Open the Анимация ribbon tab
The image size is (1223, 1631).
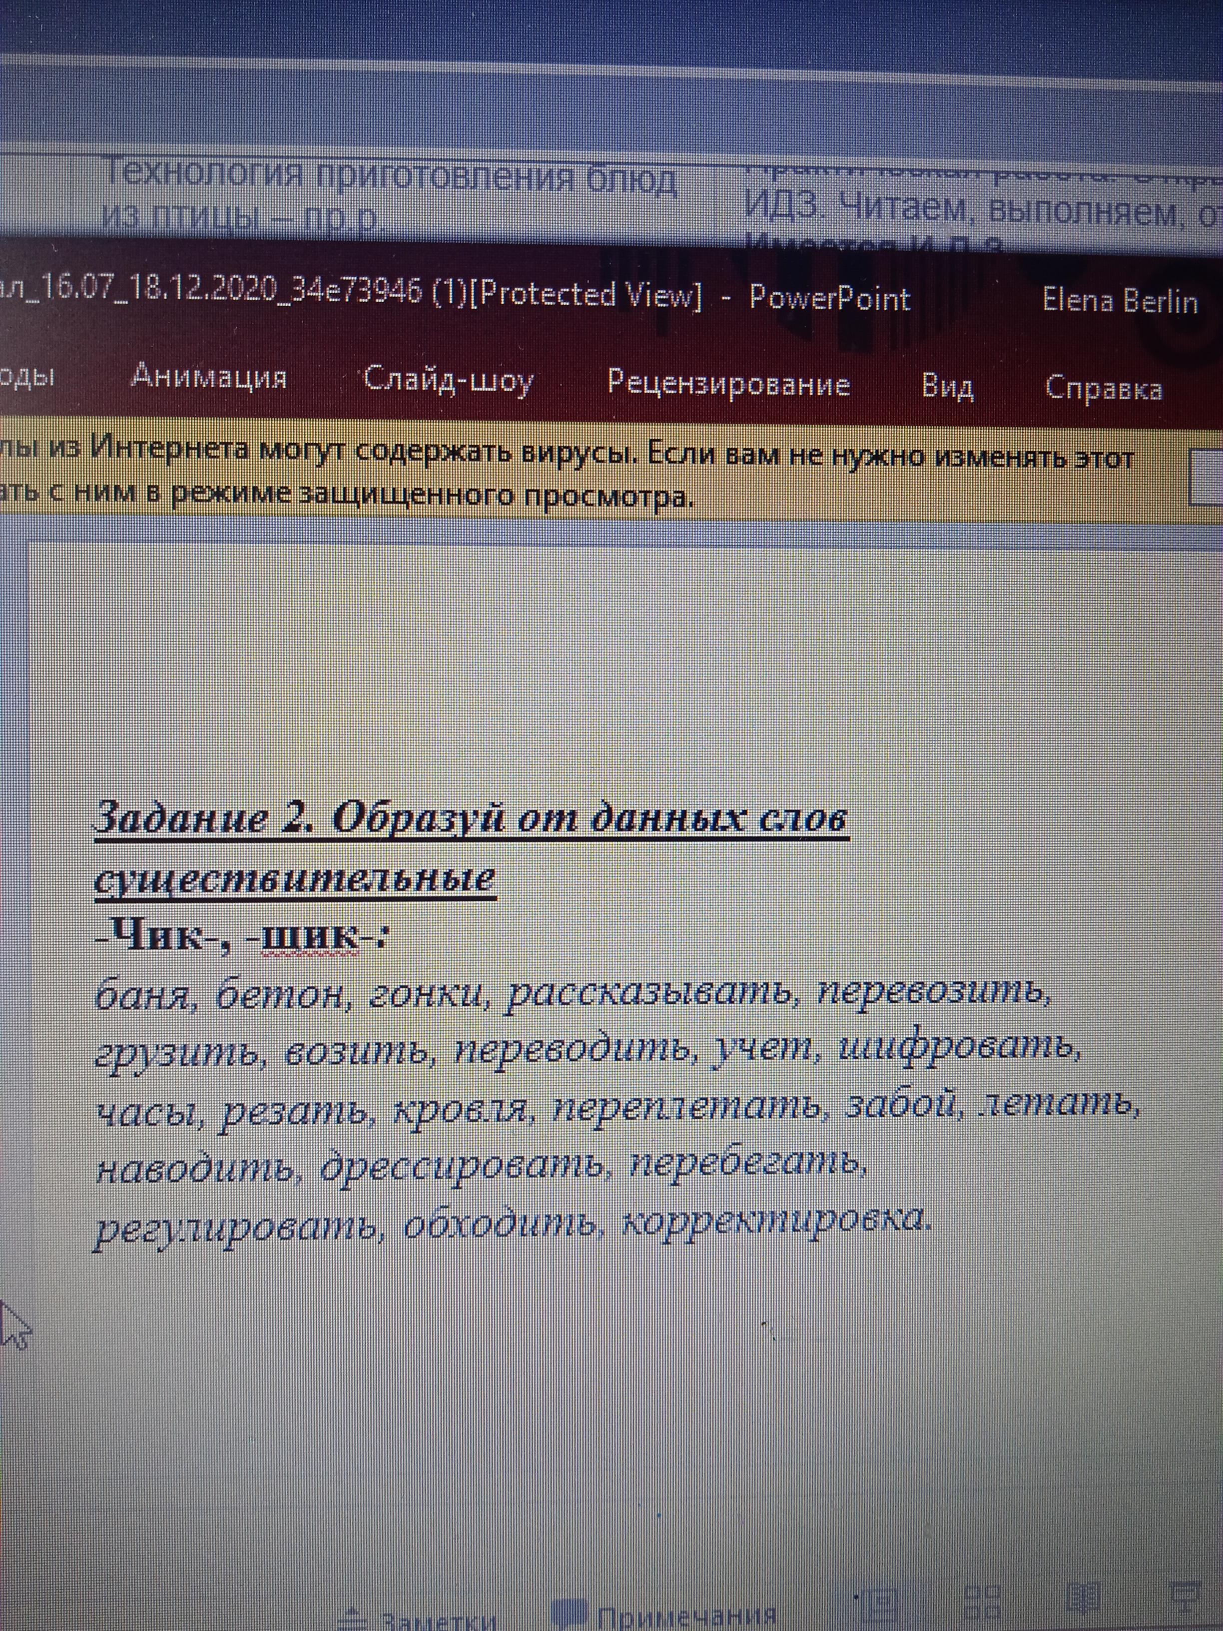click(209, 378)
